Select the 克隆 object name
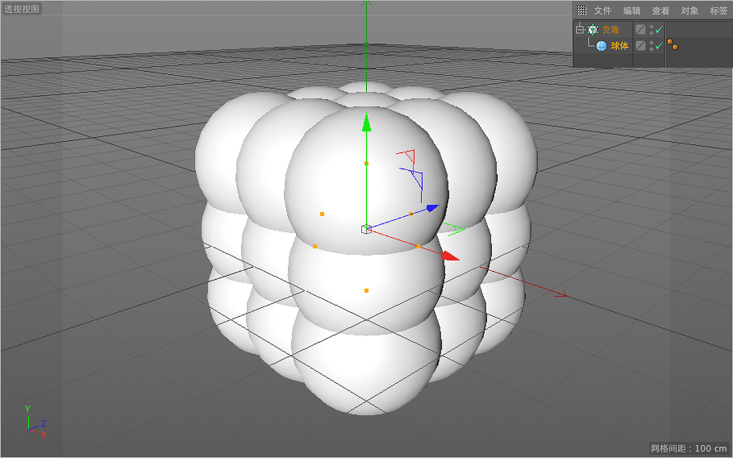The image size is (733, 458). pos(610,30)
